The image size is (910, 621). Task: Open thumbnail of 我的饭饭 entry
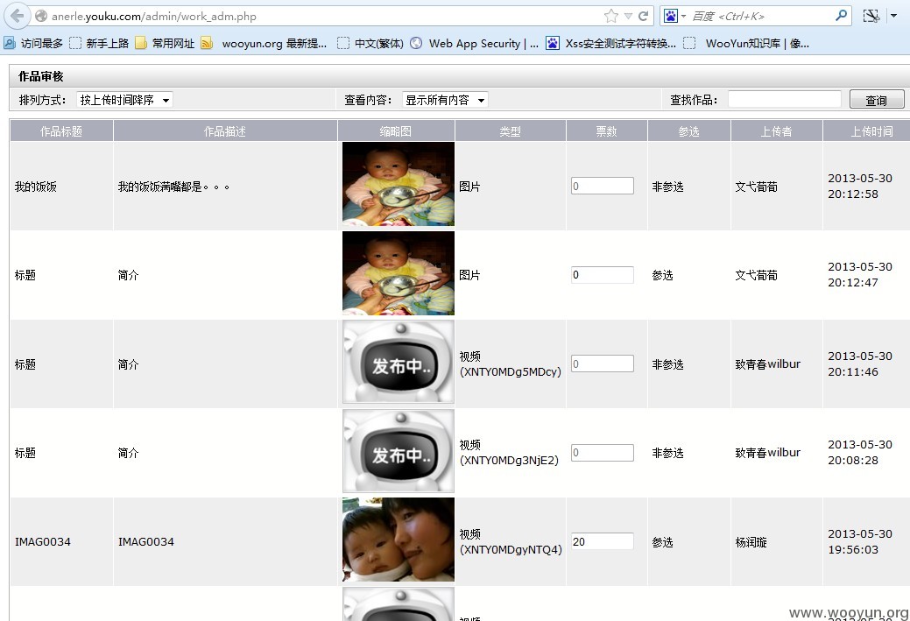pos(399,184)
